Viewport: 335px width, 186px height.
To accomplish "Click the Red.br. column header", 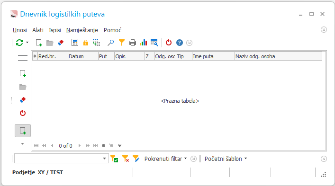I will click(53, 56).
